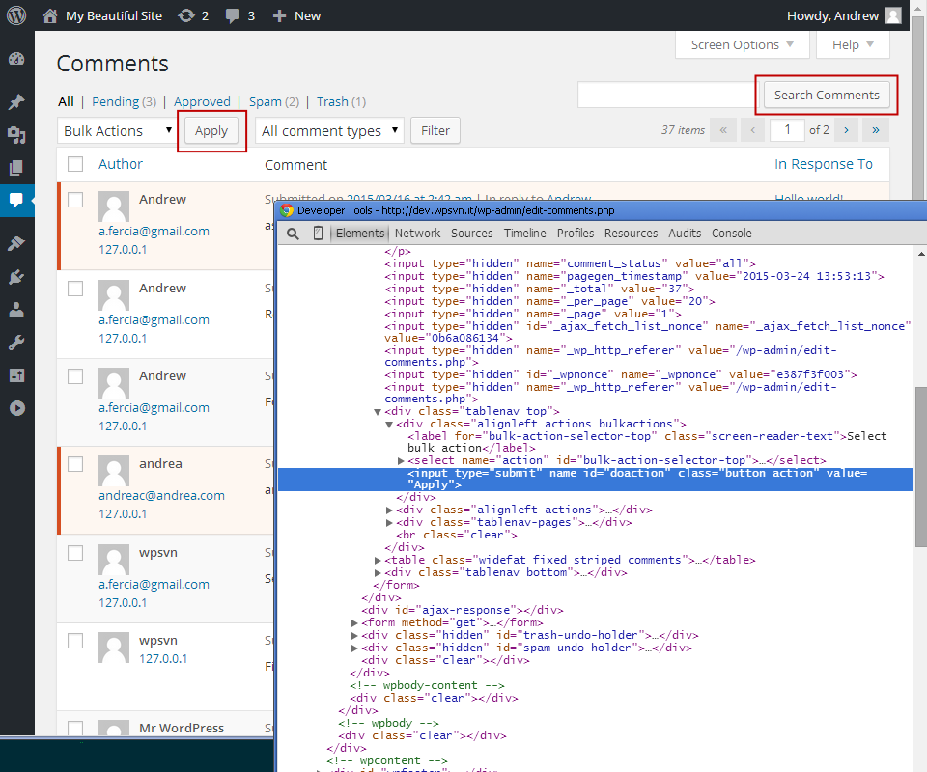Viewport: 927px width, 772px height.
Task: Click avatar thumbnail of andrea comment
Action: (x=114, y=471)
